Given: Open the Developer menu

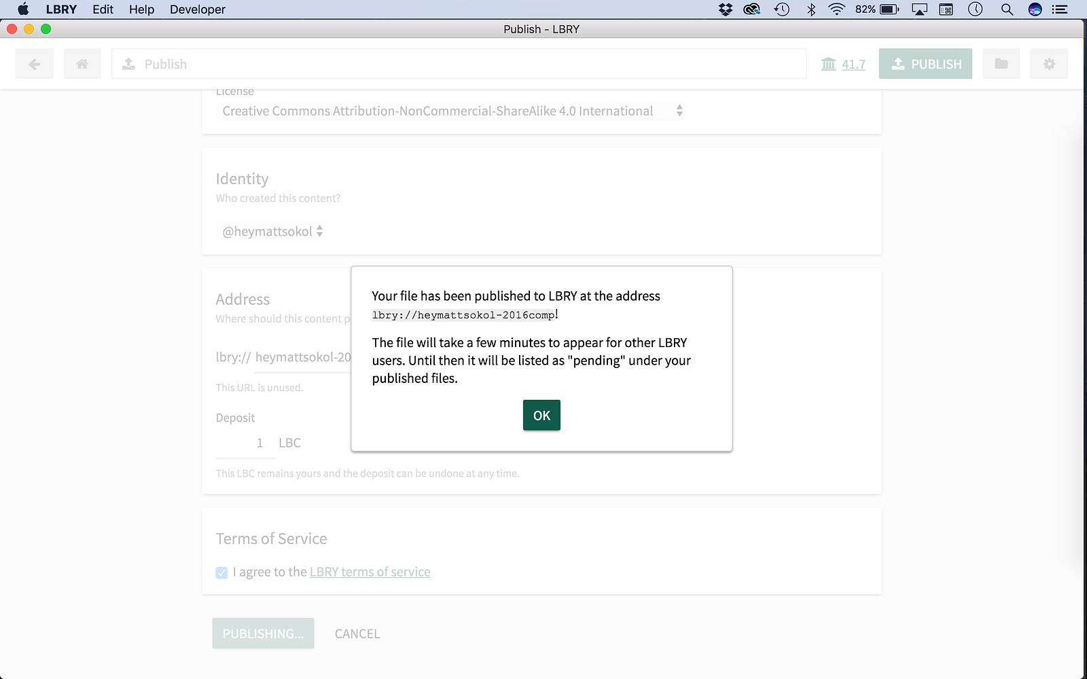Looking at the screenshot, I should tap(197, 10).
